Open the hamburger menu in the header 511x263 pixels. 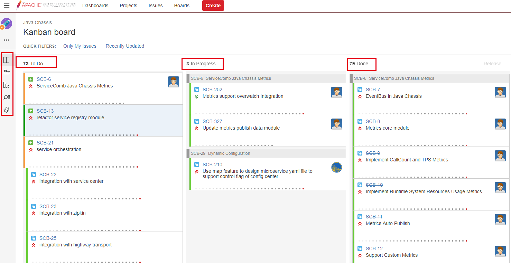[x=7, y=6]
